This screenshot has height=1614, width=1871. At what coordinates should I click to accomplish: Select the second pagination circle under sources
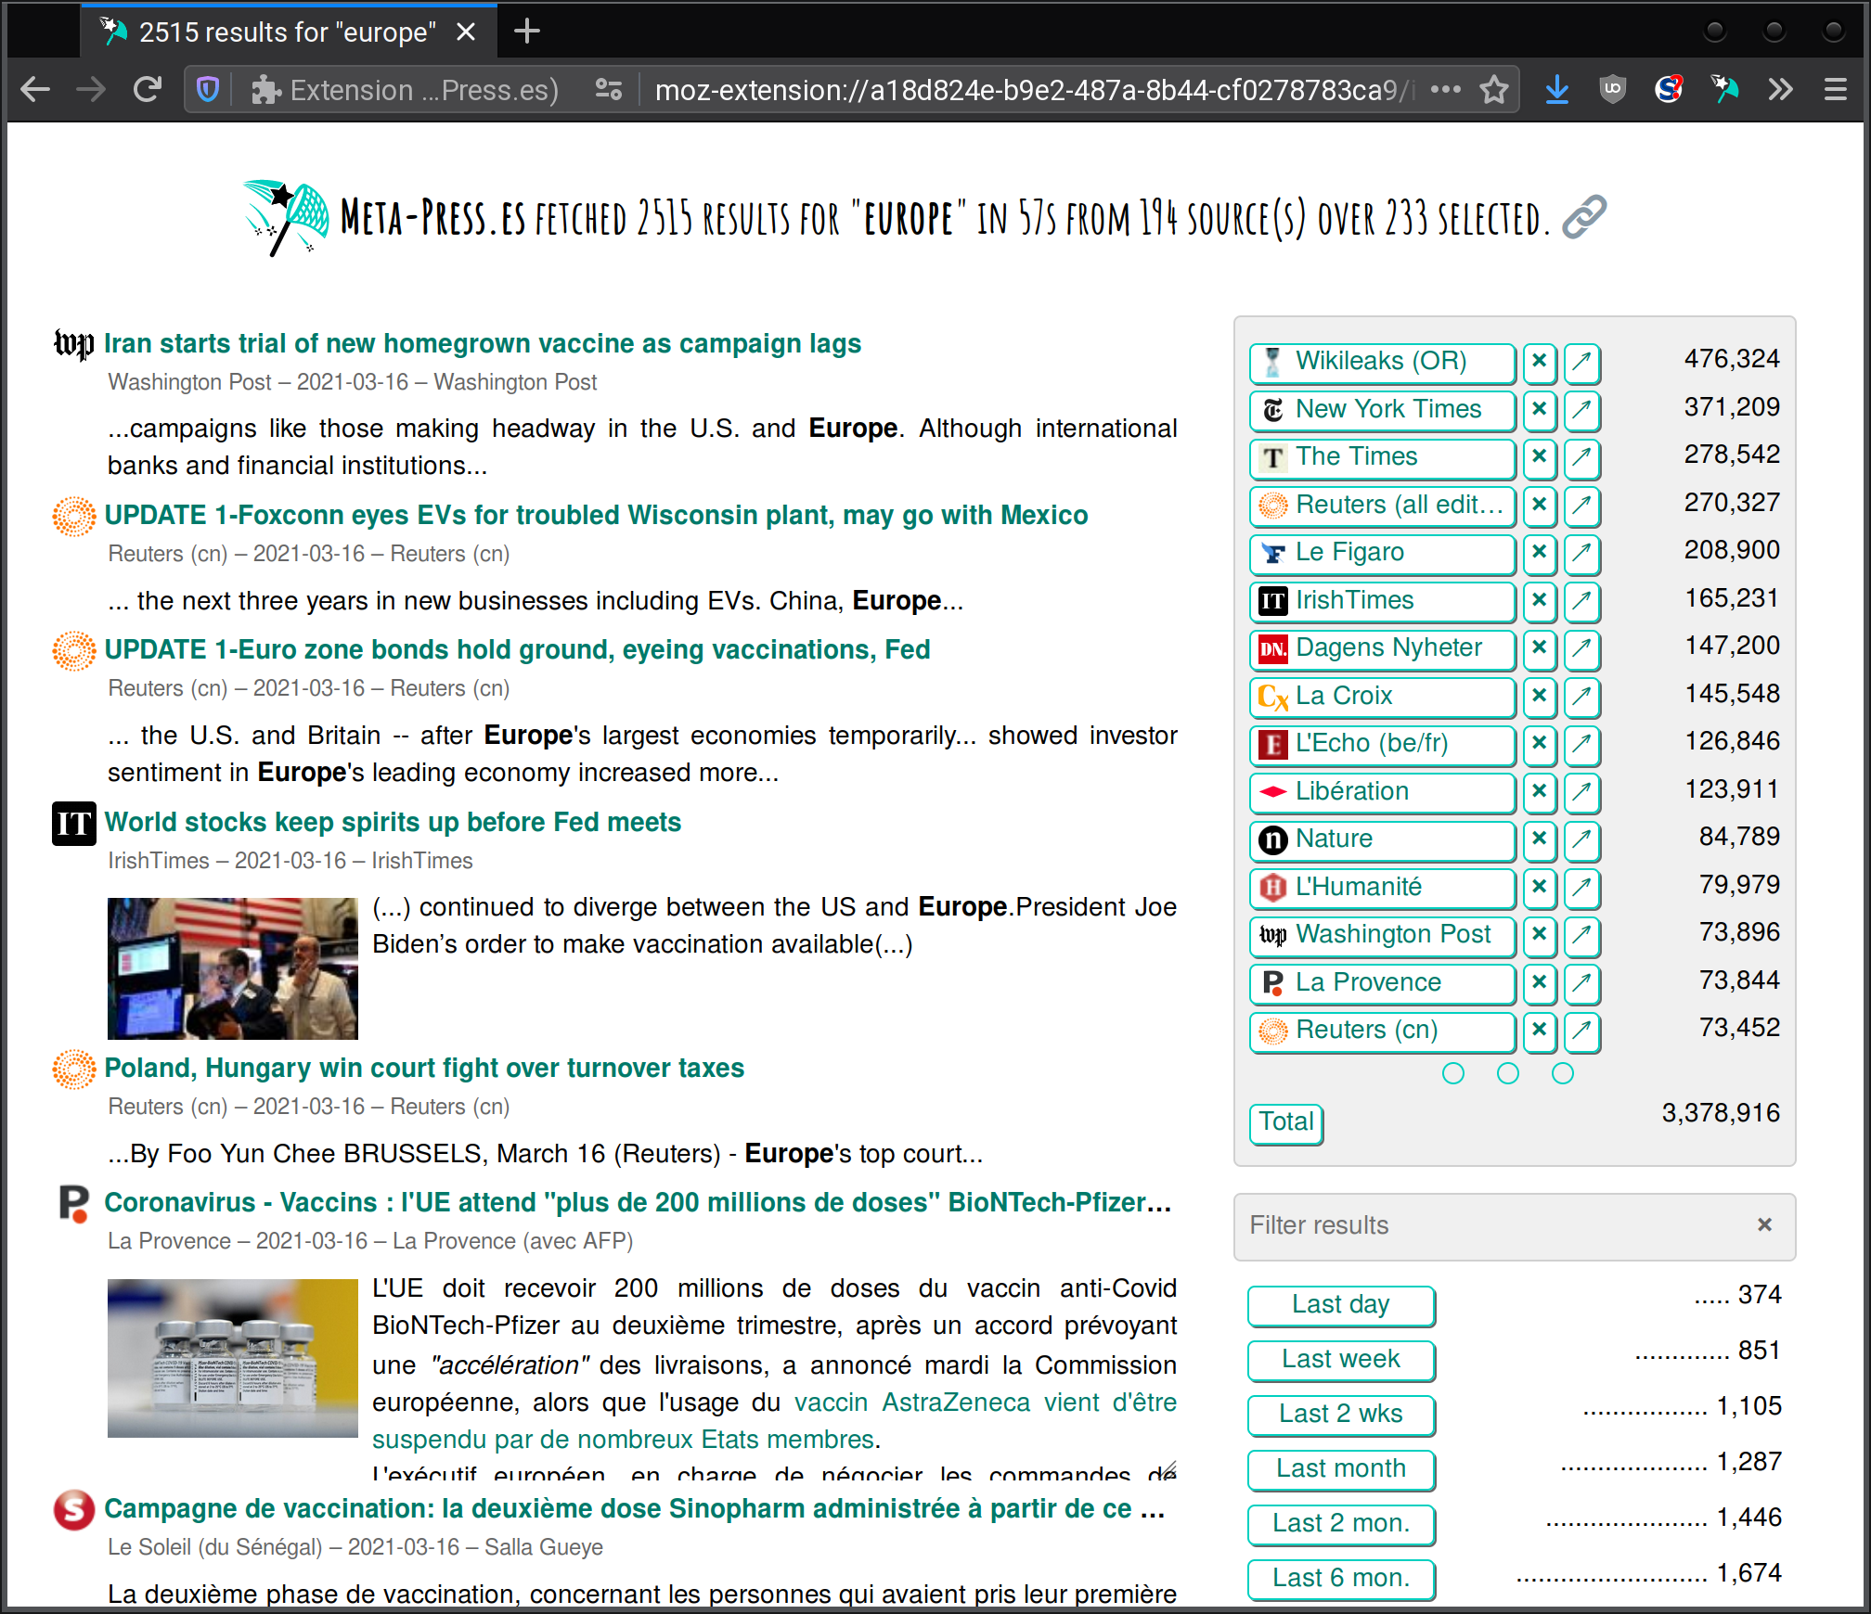pos(1508,1073)
